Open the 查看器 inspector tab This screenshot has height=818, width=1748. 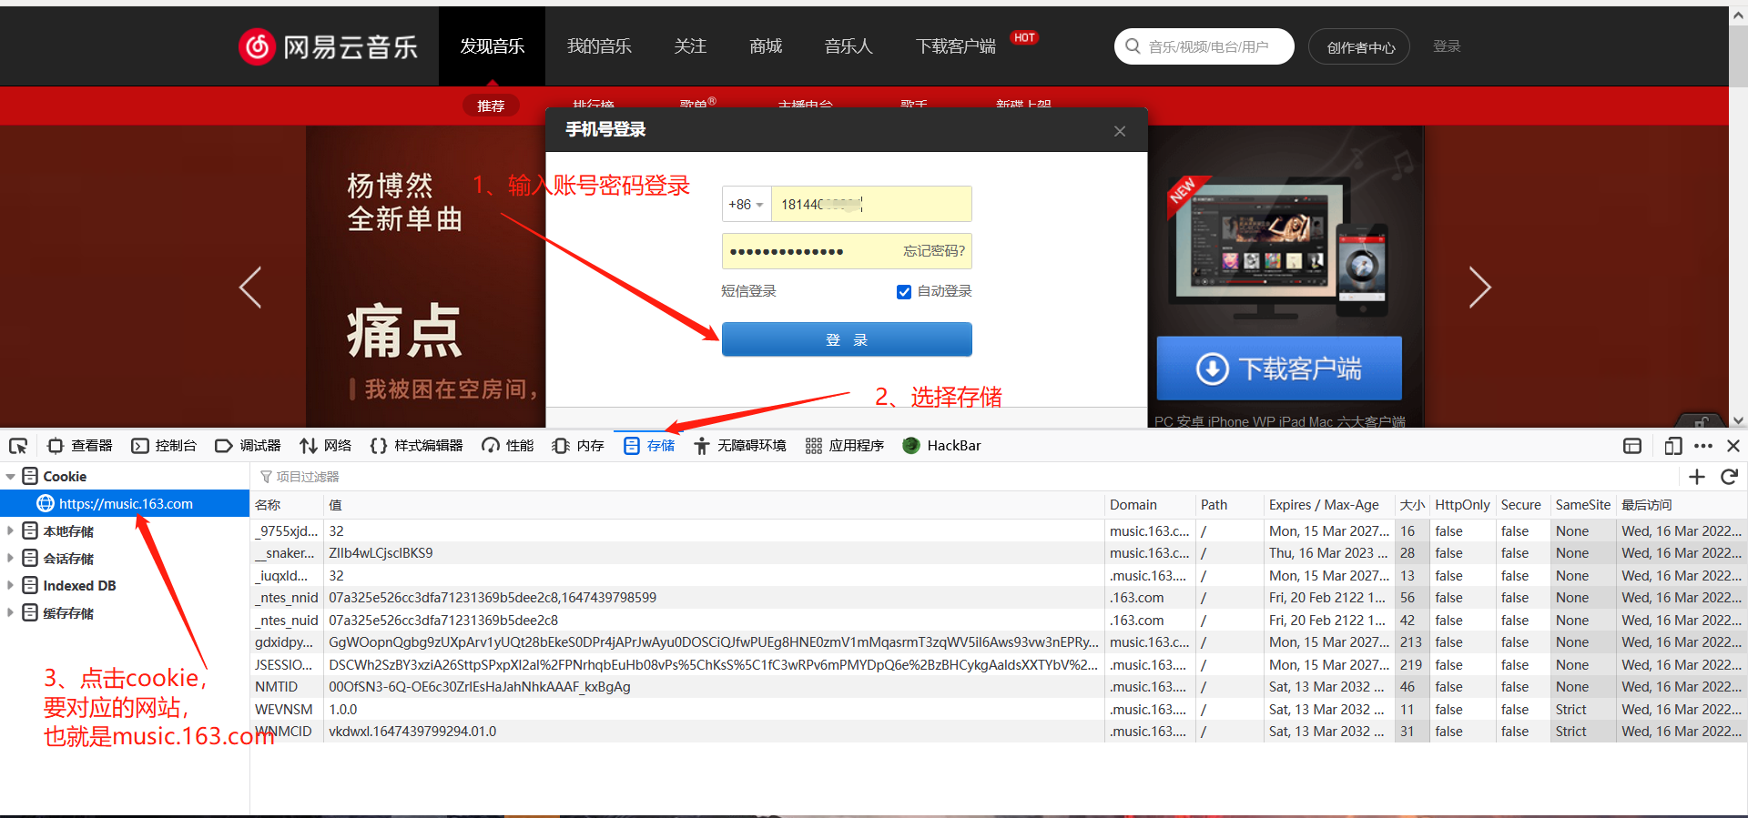pos(80,446)
